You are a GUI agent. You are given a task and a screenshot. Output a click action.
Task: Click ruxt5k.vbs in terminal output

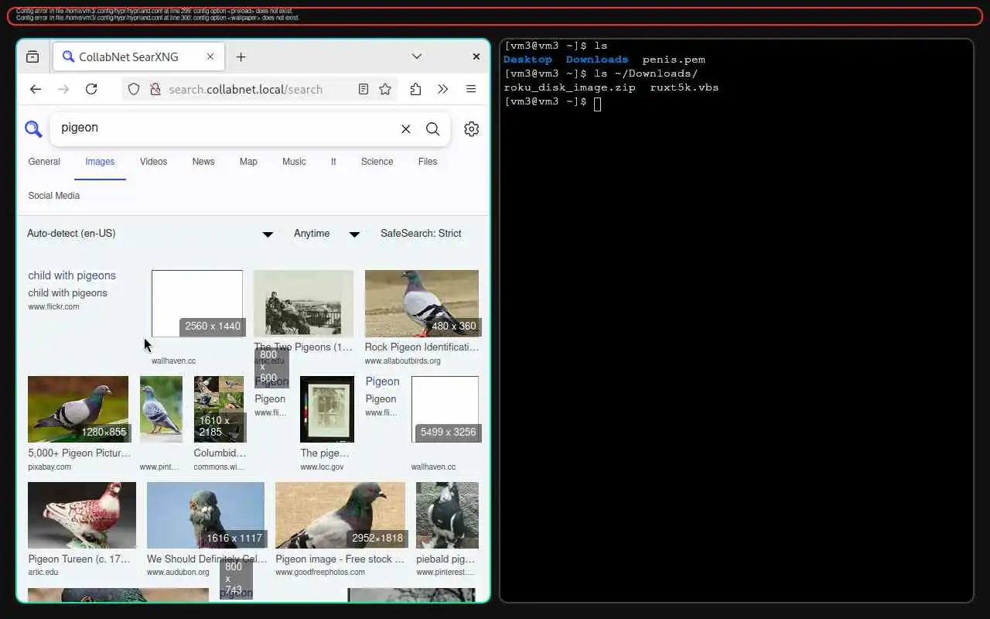684,87
